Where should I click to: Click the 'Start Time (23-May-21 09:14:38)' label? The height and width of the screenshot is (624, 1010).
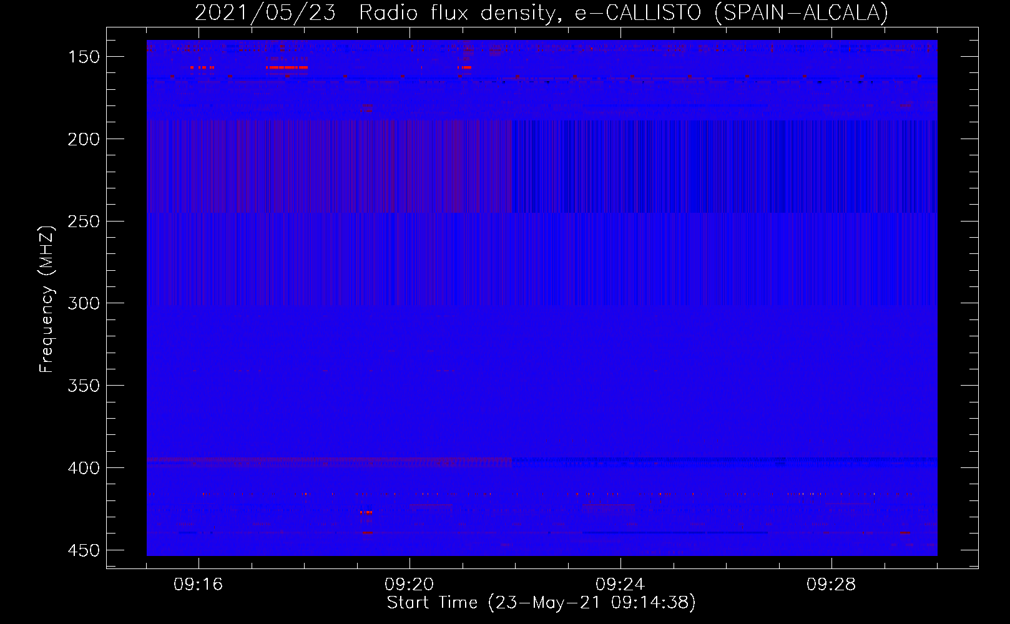(541, 603)
